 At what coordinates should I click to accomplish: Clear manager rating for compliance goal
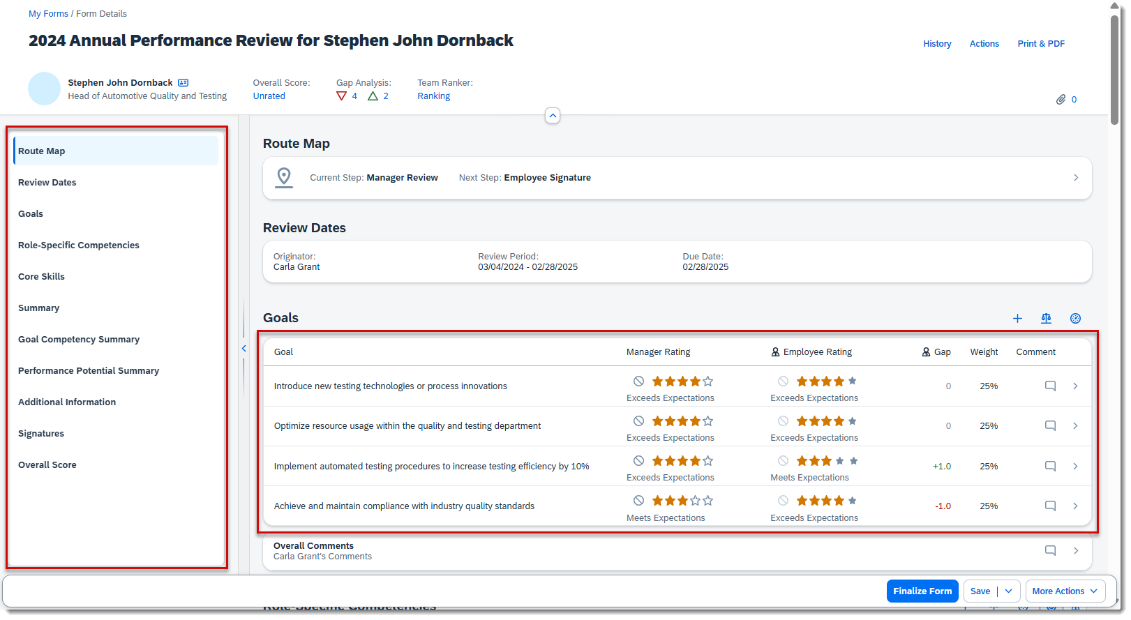[x=638, y=501]
